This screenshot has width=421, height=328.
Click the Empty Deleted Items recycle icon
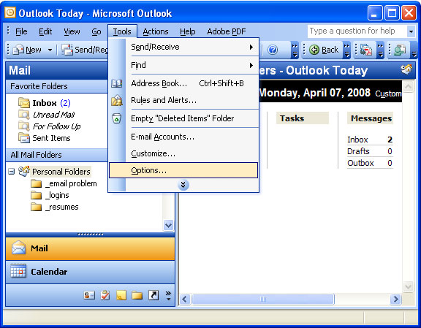117,118
